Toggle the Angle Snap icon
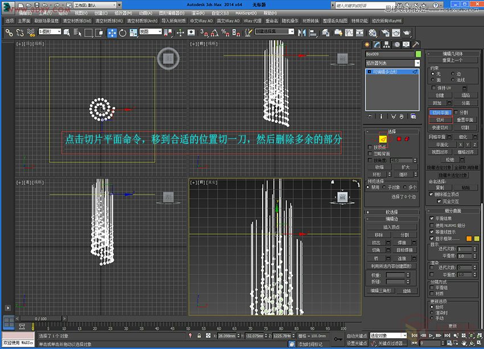Viewport: 484px width, 349px height. 215,32
